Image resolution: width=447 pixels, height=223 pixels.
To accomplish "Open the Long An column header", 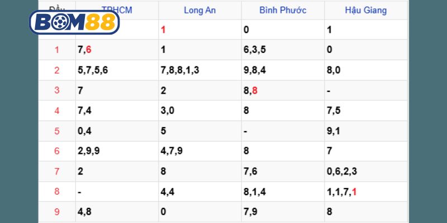I will click(200, 10).
